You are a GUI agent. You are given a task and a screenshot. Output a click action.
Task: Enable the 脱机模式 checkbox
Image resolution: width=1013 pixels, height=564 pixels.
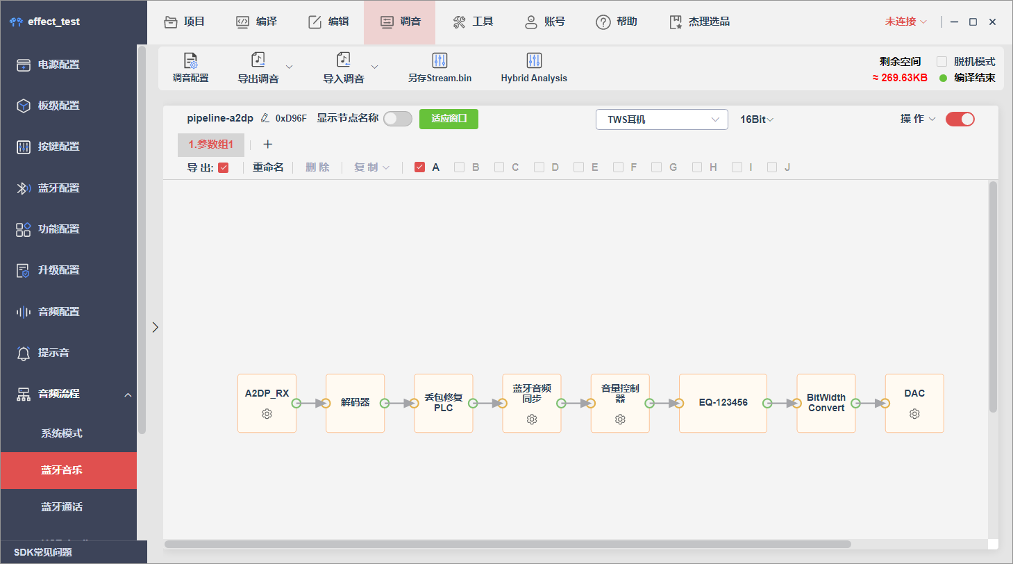pos(941,62)
